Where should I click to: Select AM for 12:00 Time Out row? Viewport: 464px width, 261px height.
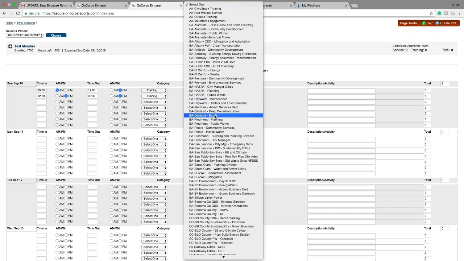click(112, 90)
